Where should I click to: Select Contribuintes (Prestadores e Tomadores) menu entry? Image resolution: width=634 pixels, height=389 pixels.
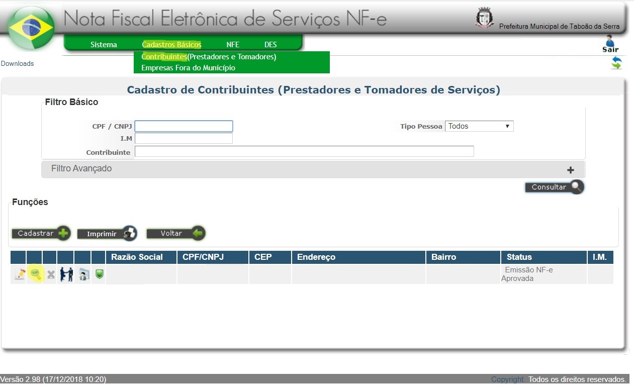[x=209, y=57]
